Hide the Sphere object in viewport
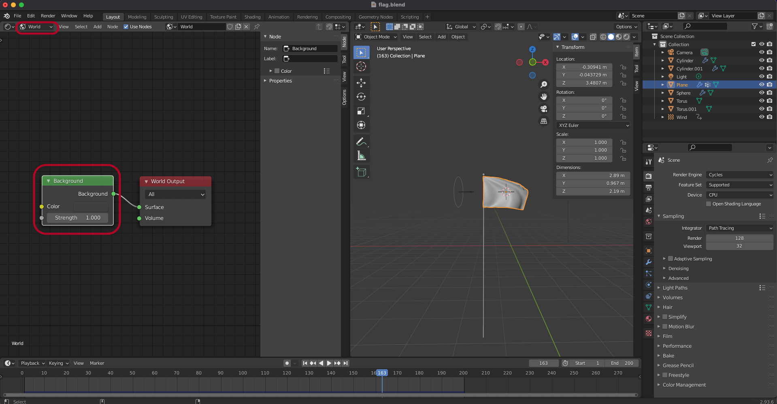777x404 pixels. 761,93
